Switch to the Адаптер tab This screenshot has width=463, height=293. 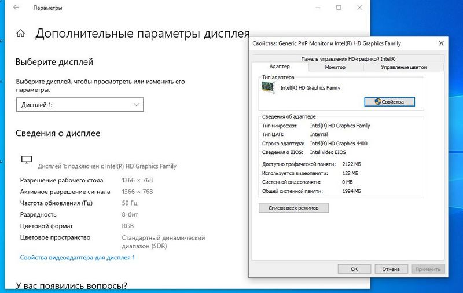[280, 67]
